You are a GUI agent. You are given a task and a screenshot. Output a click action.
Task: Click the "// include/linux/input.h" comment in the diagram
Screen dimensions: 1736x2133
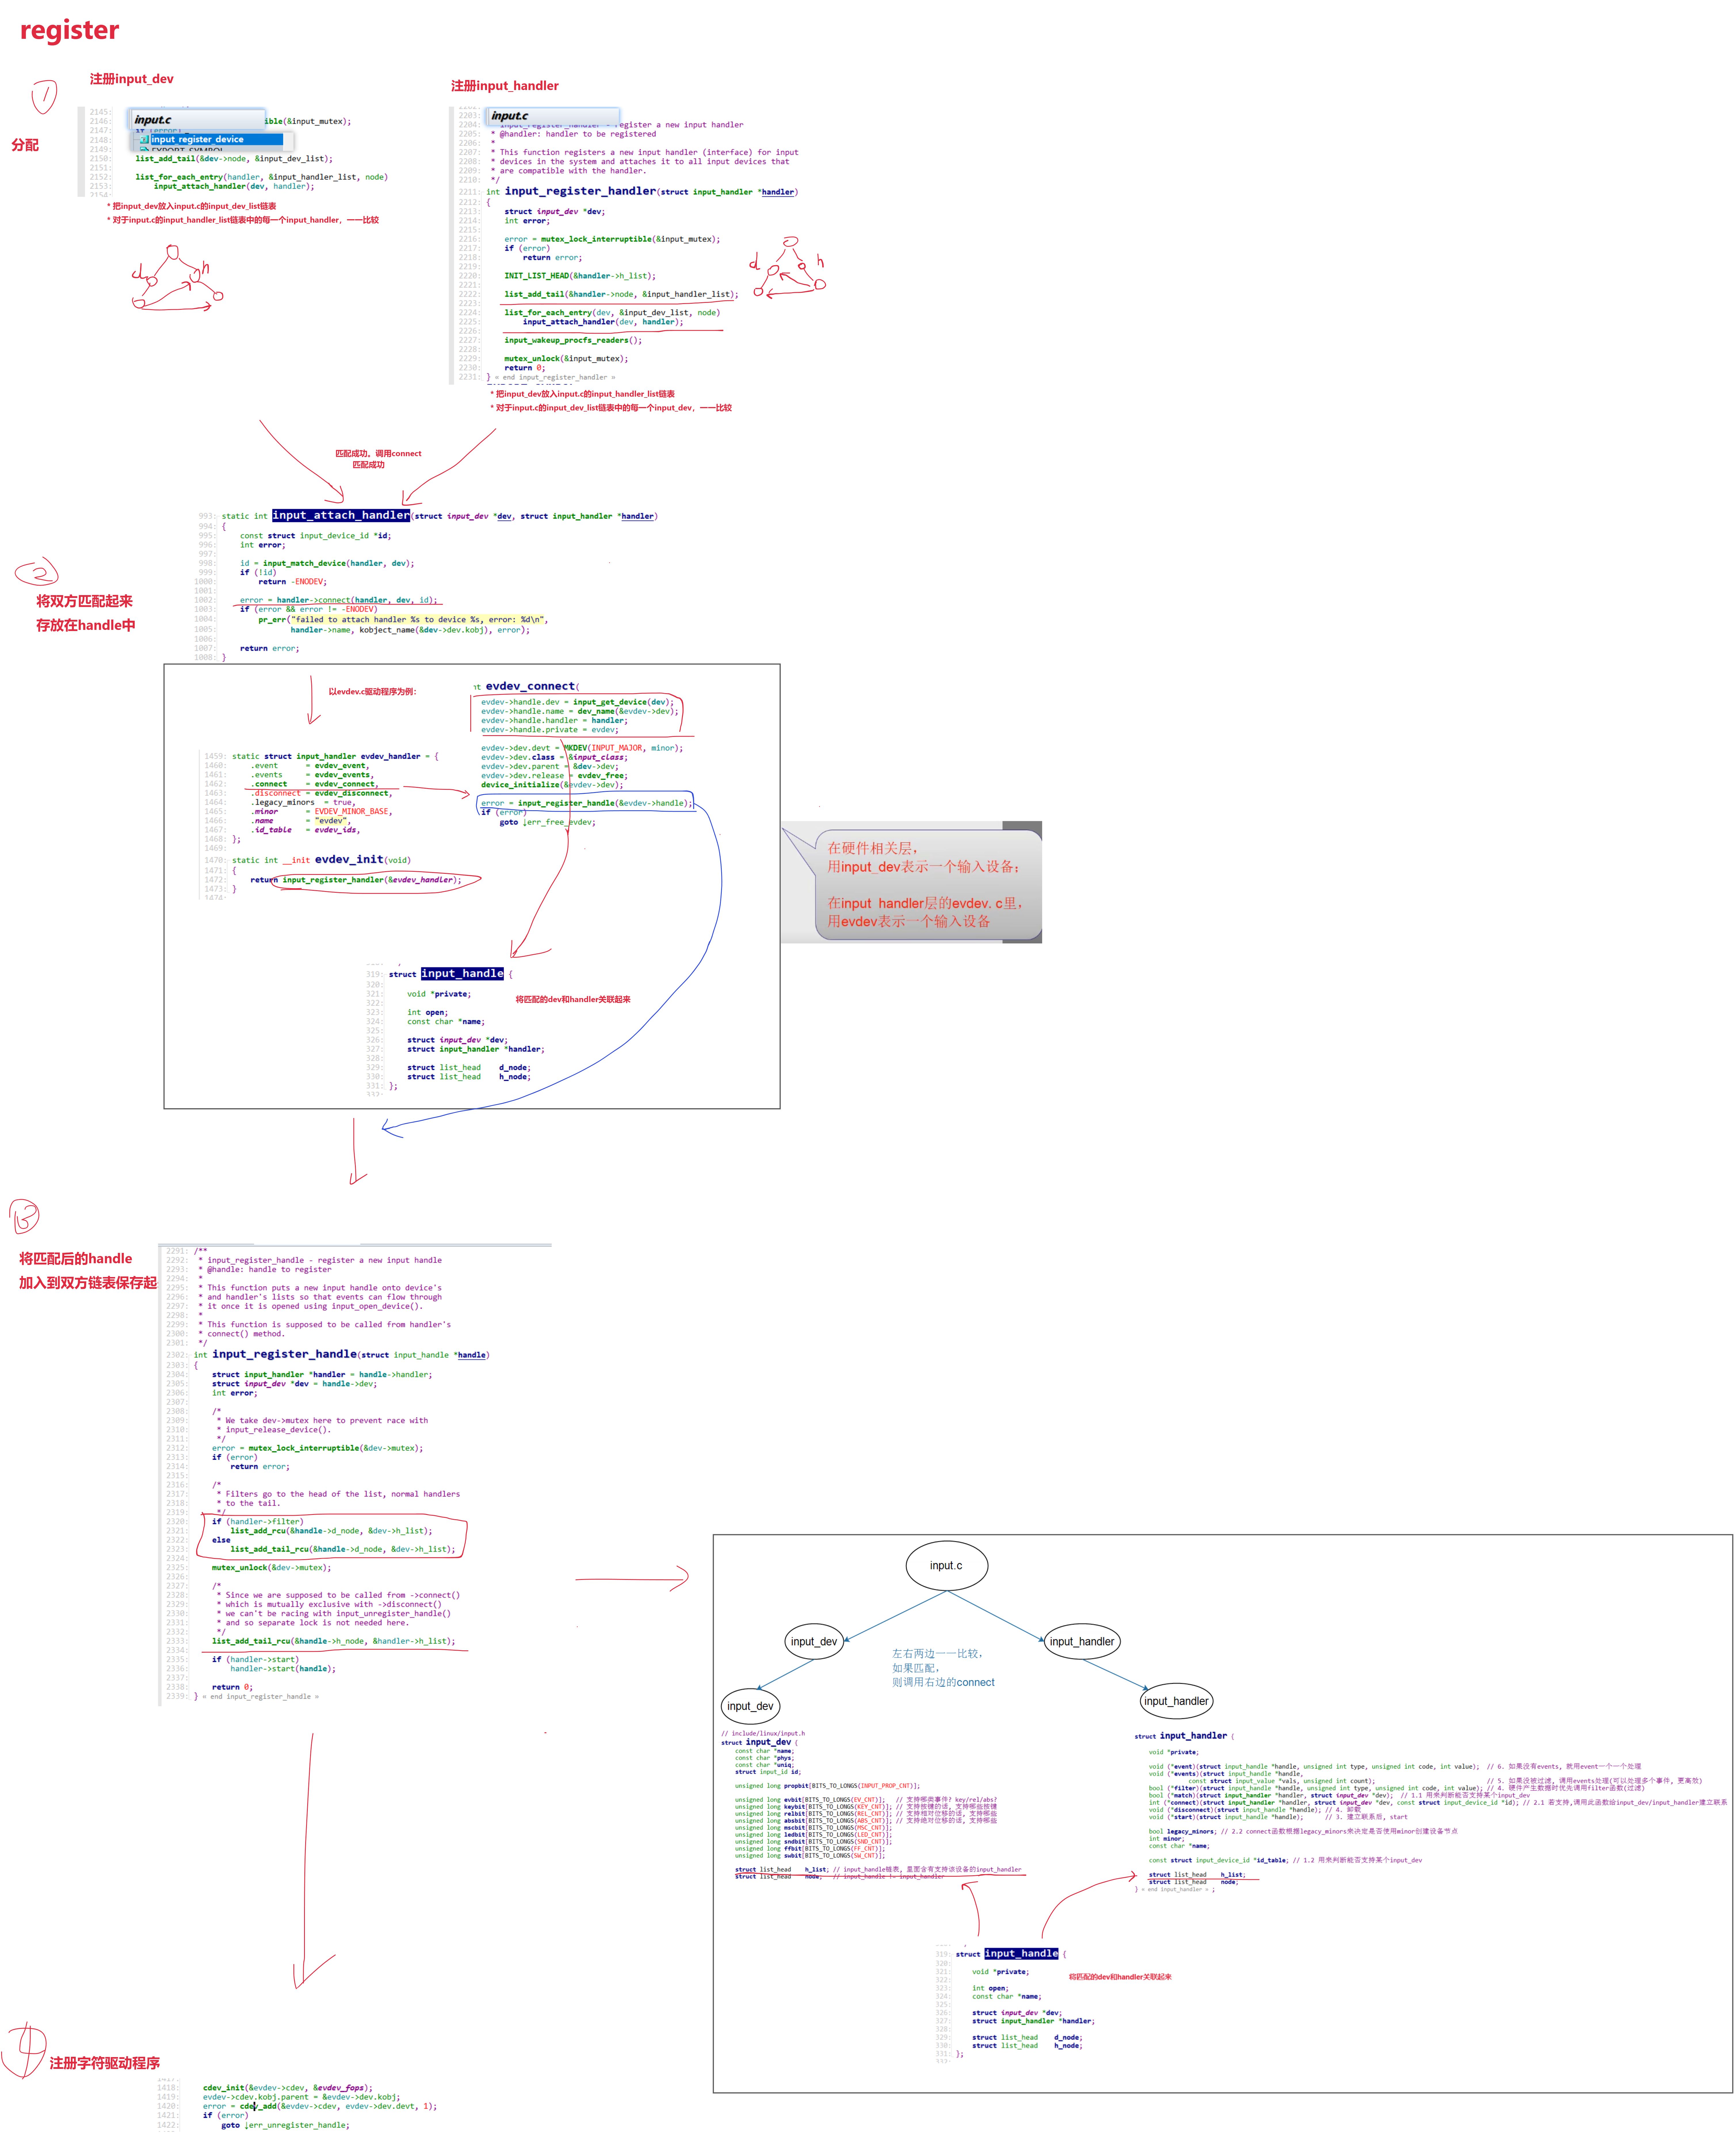(x=763, y=1733)
